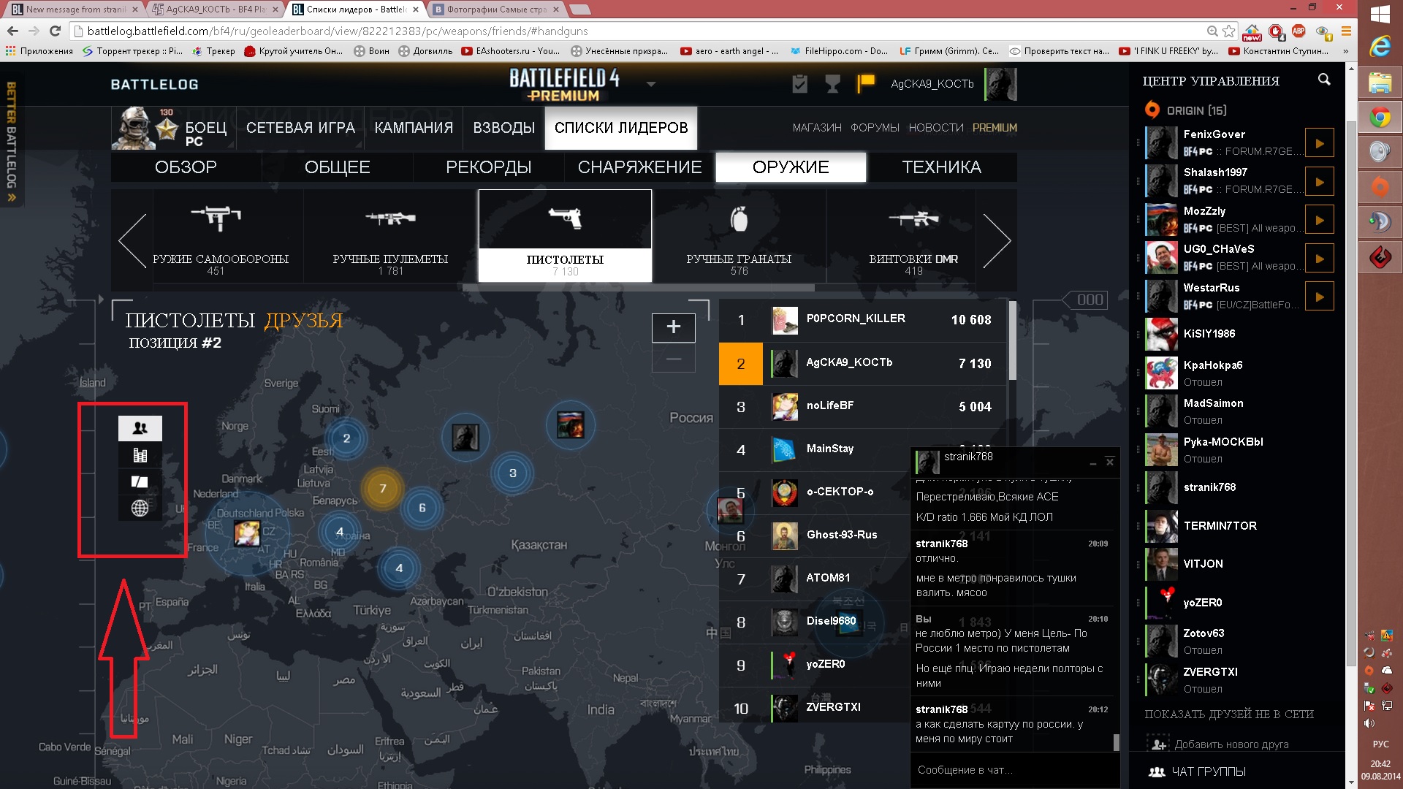
Task: Minimize the stranik768 chat window
Action: click(x=1093, y=463)
